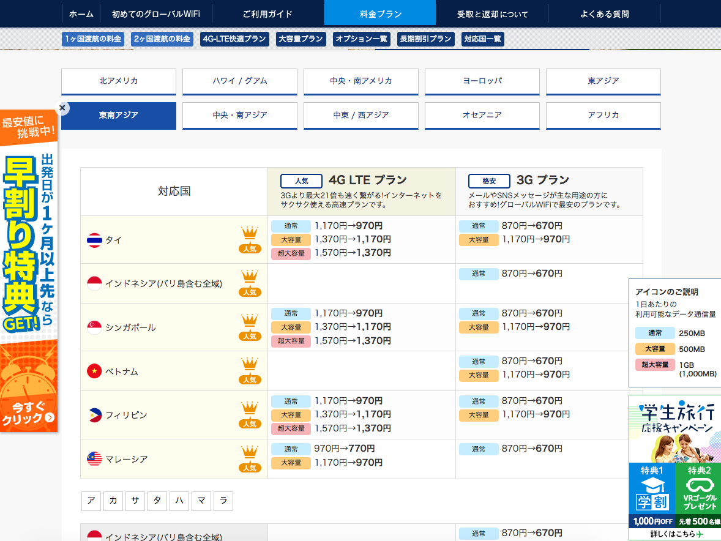Open the ご利用ガイド navigation menu
Image resolution: width=721 pixels, height=541 pixels.
click(x=267, y=13)
